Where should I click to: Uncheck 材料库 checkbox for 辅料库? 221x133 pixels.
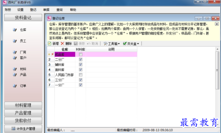pyautogui.click(x=81, y=64)
